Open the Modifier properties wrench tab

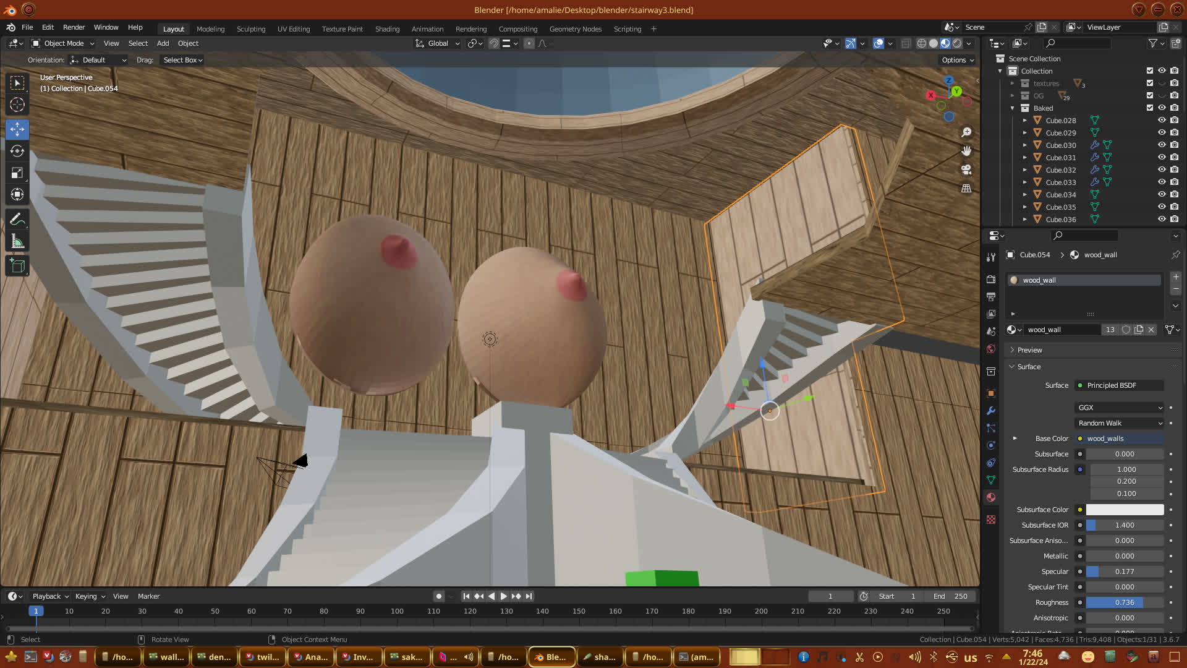coord(991,411)
